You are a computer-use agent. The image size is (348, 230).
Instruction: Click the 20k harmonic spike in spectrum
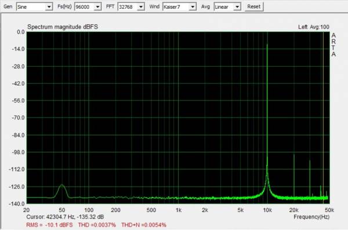pos(294,175)
